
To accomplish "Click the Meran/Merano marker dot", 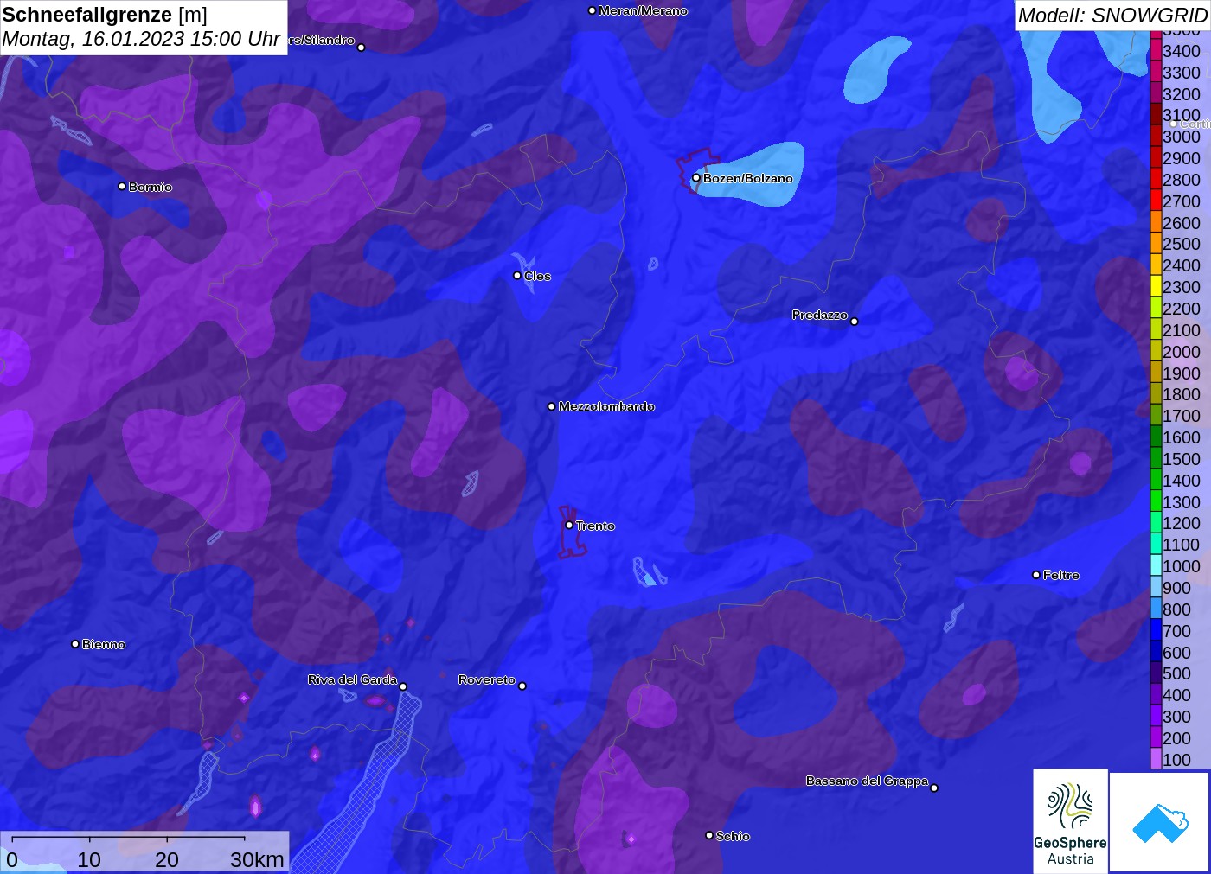I will [x=592, y=10].
